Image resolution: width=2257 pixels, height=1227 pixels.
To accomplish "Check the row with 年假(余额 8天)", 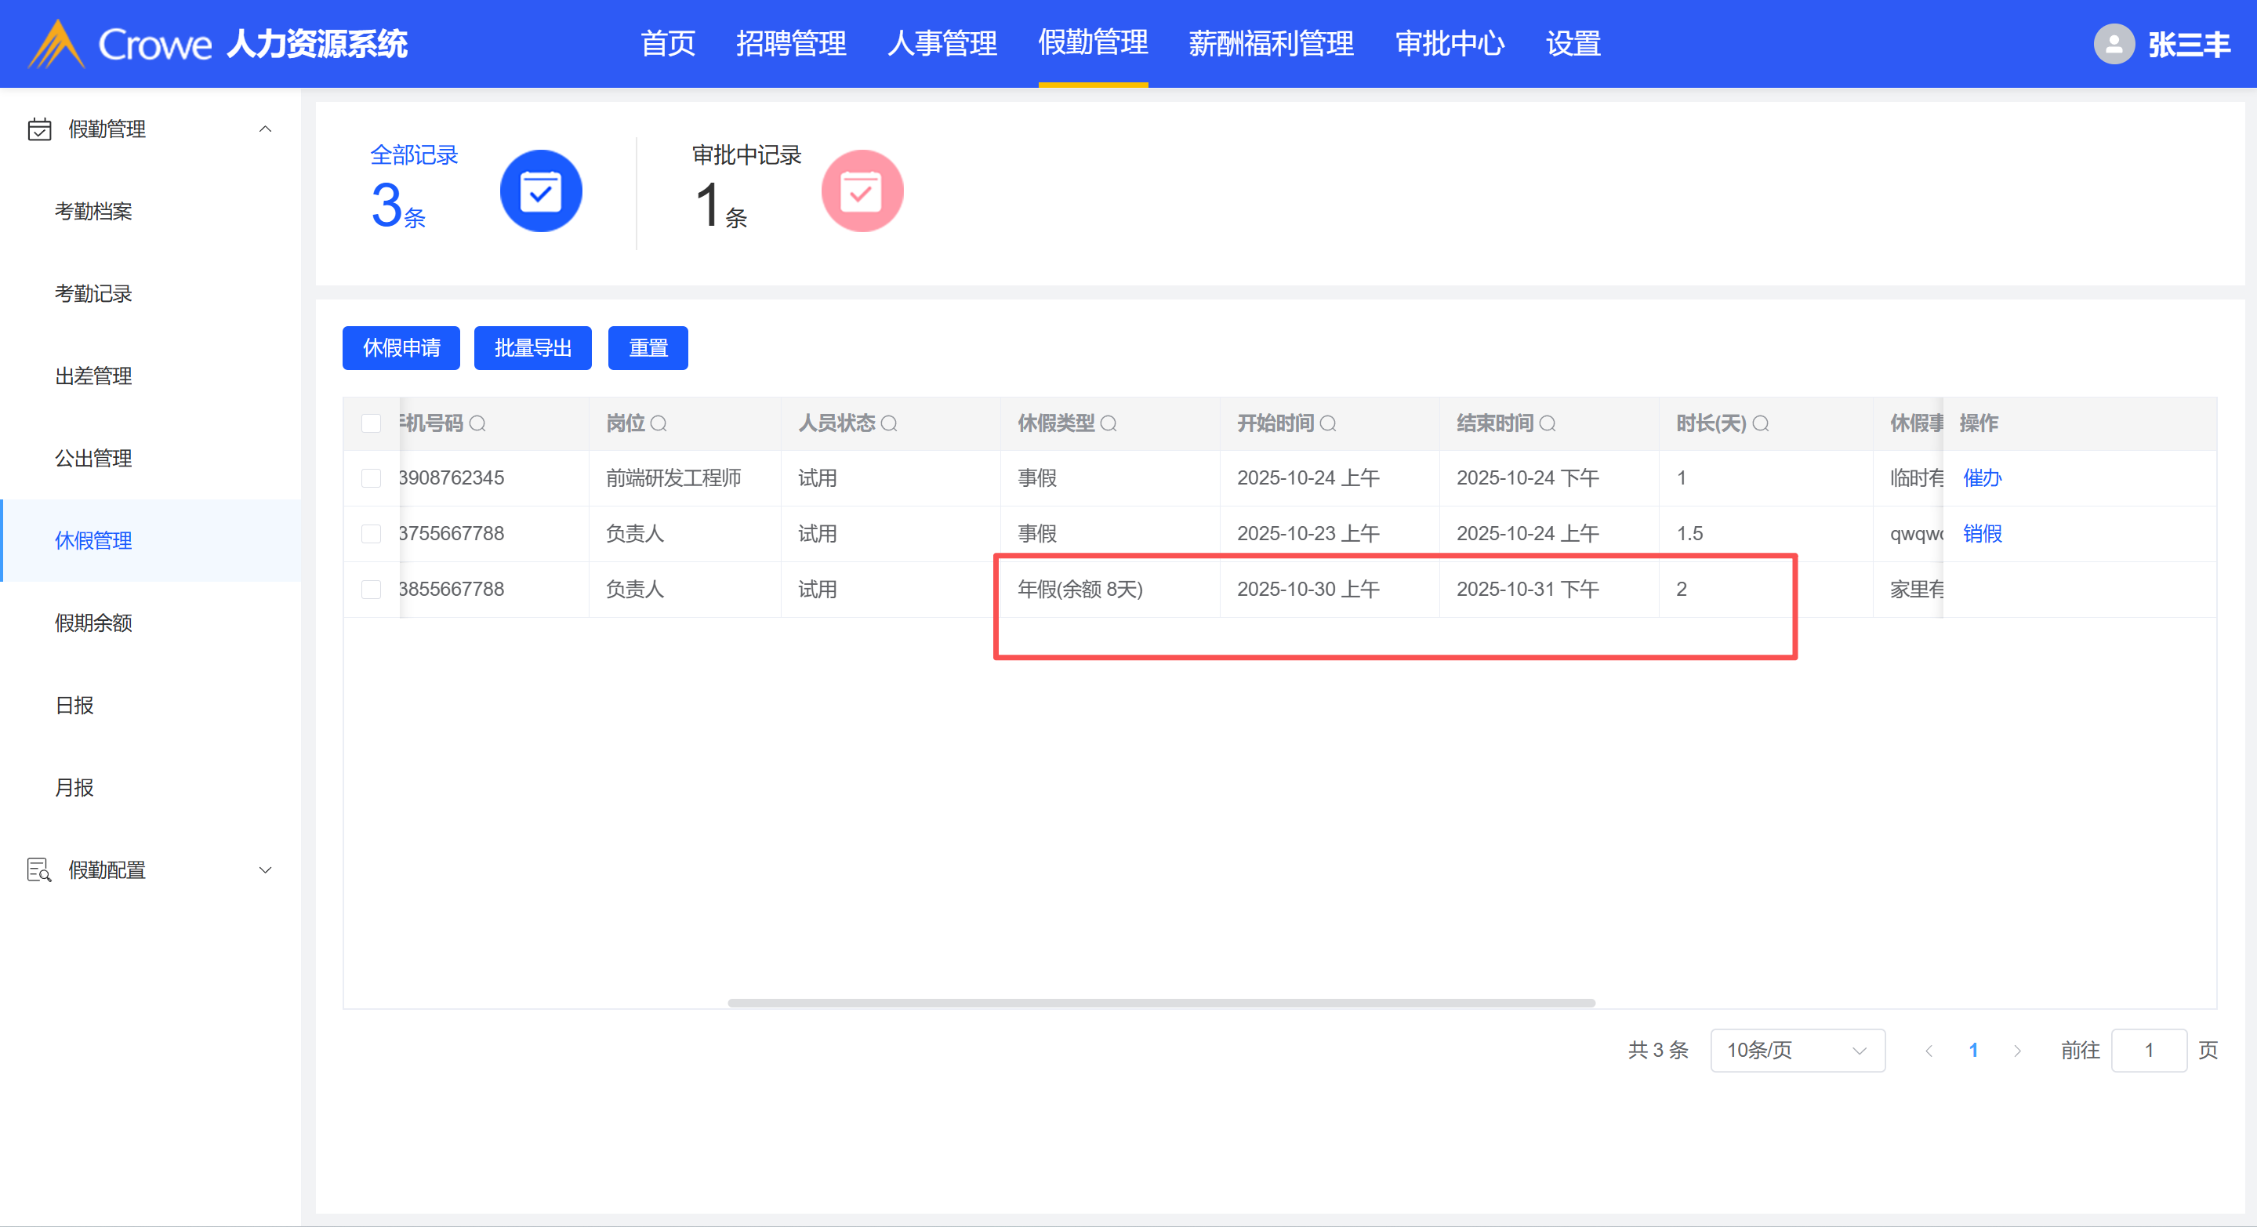I will pyautogui.click(x=372, y=590).
